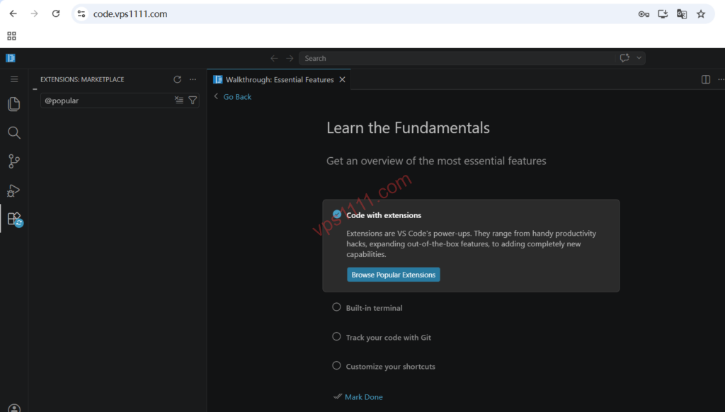Open the browser apps grid shortcut

click(x=11, y=35)
